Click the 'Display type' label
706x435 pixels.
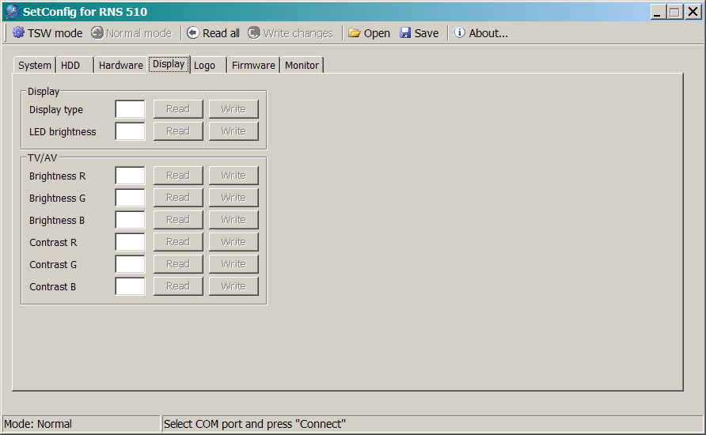coord(56,110)
